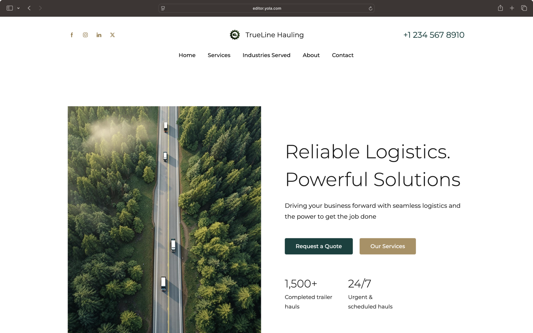Expand the sidebar options chevron

19,8
